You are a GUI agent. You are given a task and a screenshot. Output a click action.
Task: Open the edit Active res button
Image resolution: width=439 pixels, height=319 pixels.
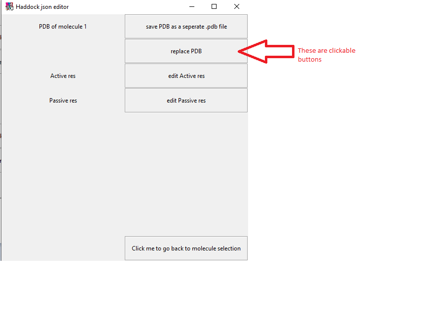point(186,76)
